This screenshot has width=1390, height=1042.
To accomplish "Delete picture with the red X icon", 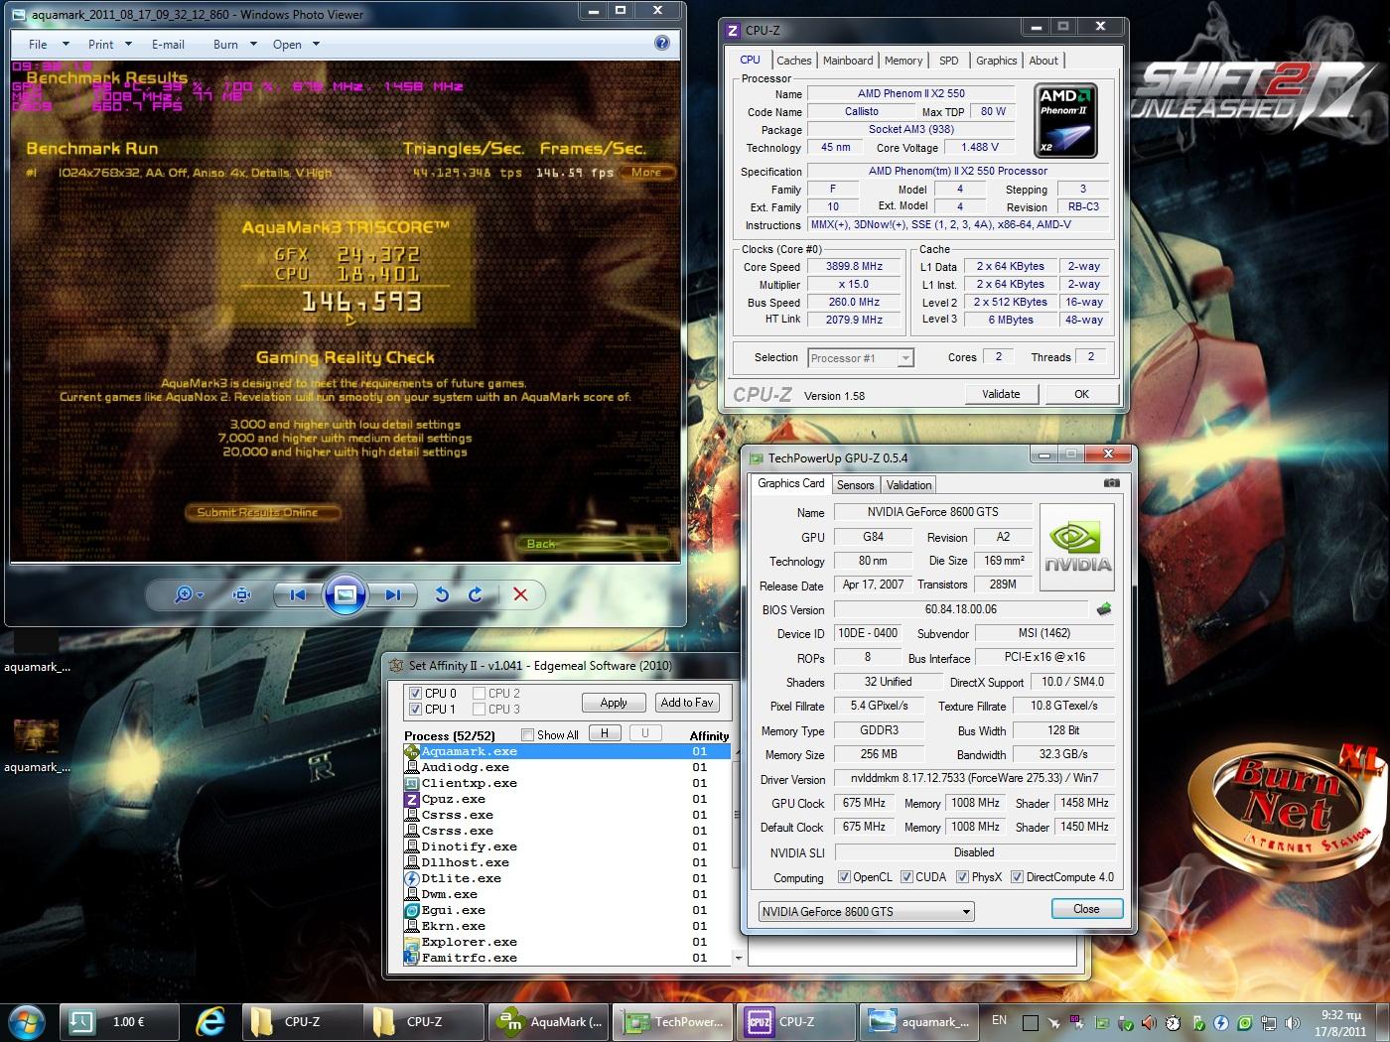I will click(x=520, y=594).
